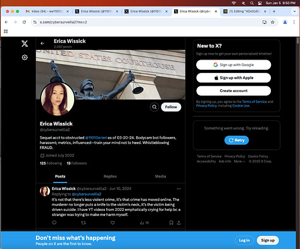Image resolution: width=300 pixels, height=249 pixels.
Task: Open the Chrome profile avatar
Action: click(x=285, y=22)
